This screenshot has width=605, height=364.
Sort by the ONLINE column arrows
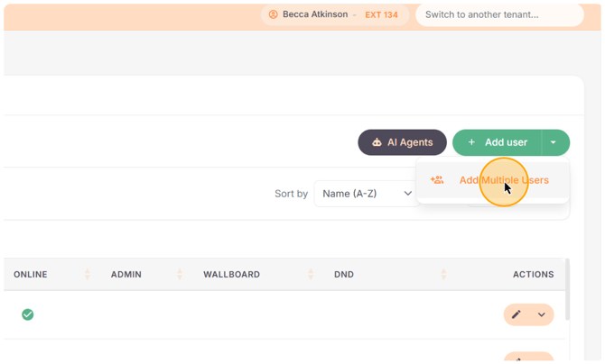(x=88, y=274)
